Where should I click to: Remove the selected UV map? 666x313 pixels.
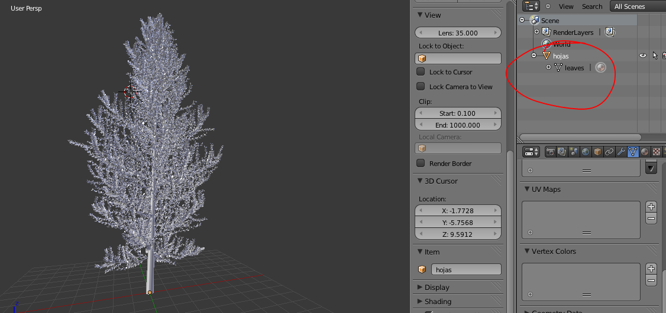pos(651,219)
